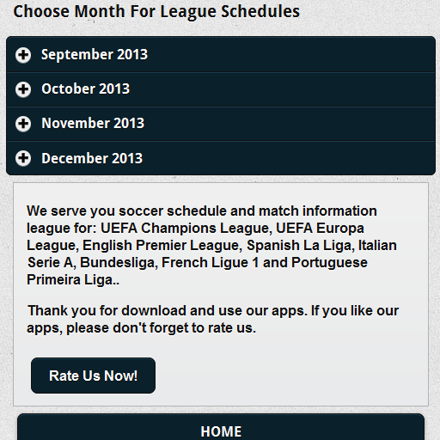Viewport: 440px width, 440px height.
Task: Expand the October 2013 month section
Action: pos(221,89)
